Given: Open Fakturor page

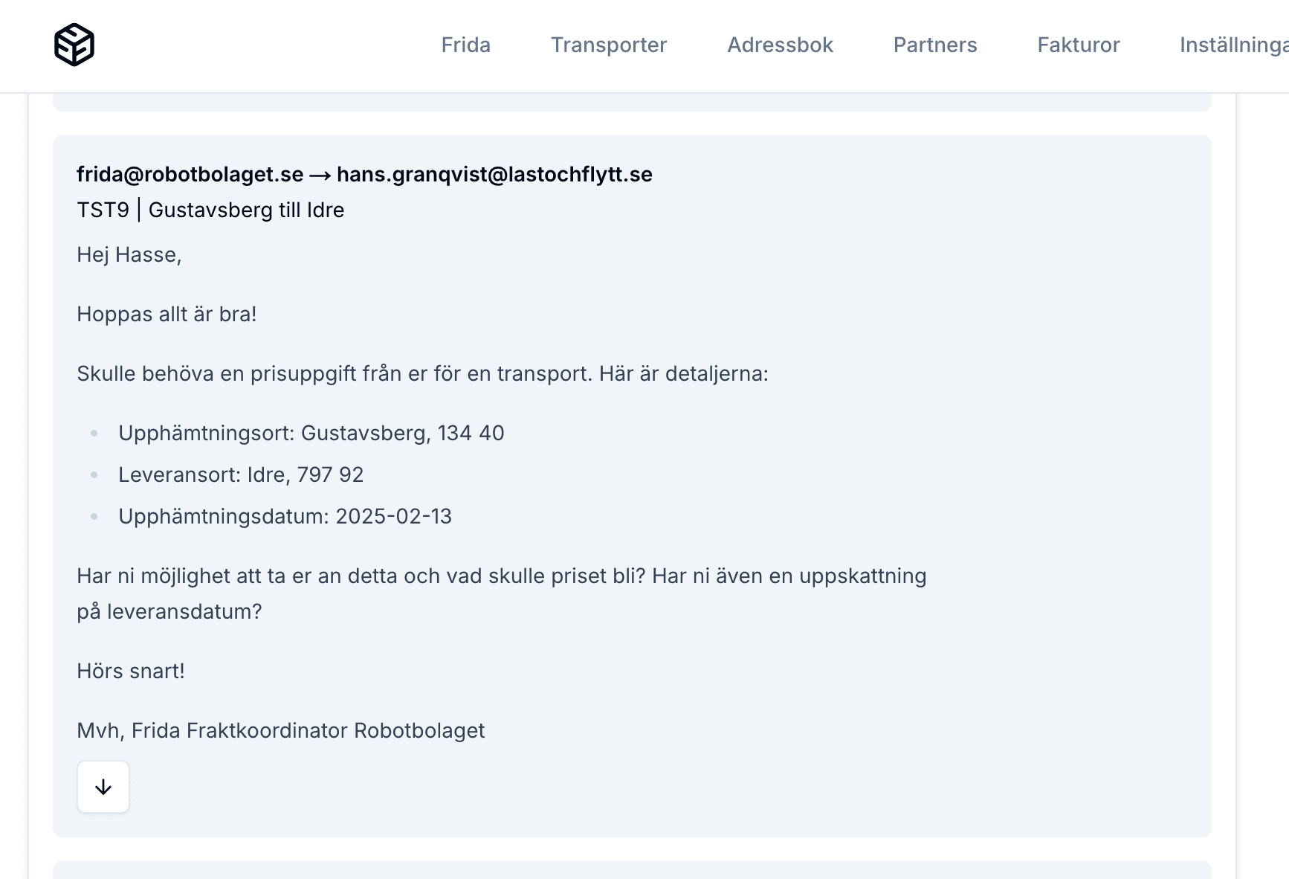Looking at the screenshot, I should 1079,45.
